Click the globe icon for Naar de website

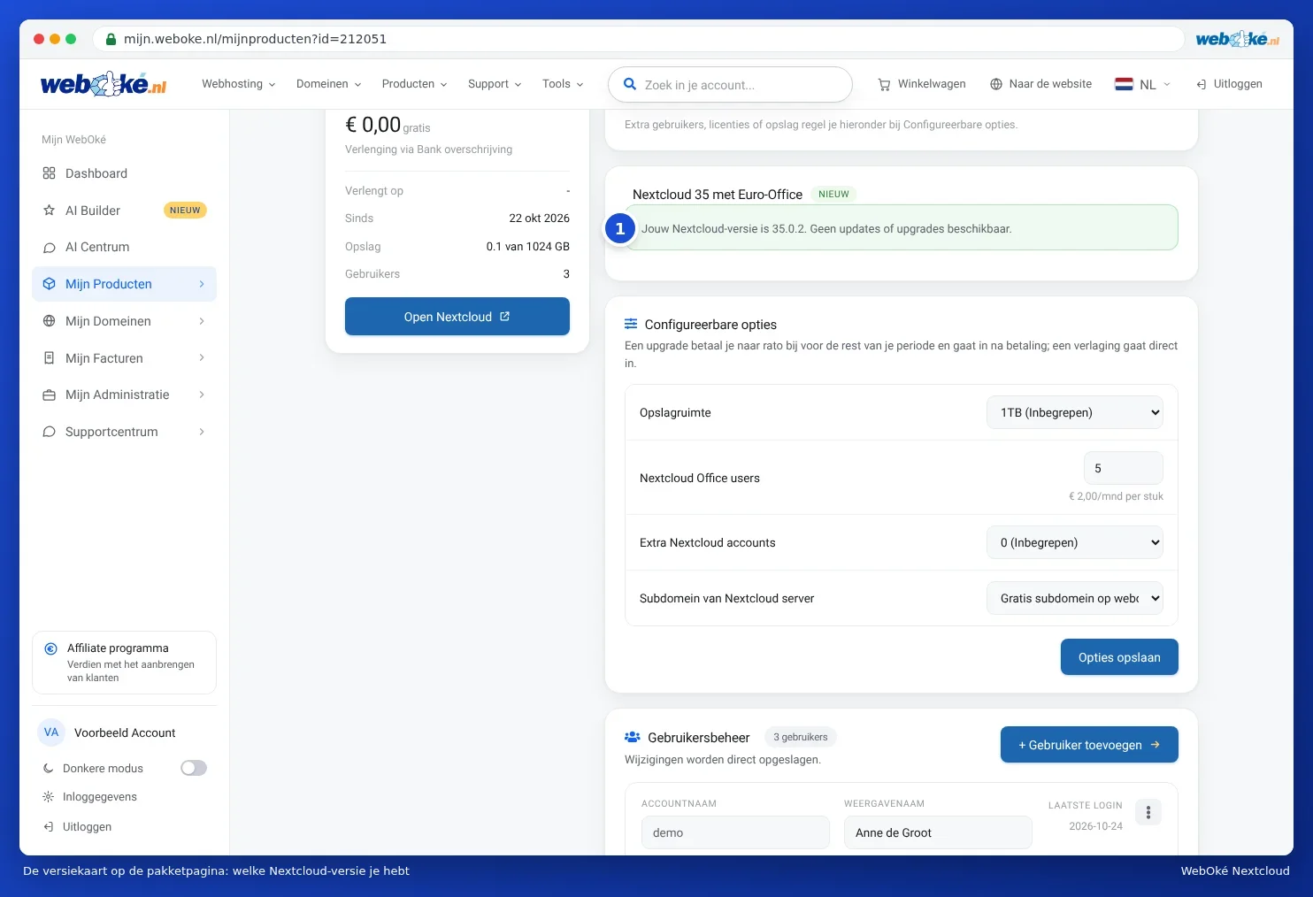(996, 84)
